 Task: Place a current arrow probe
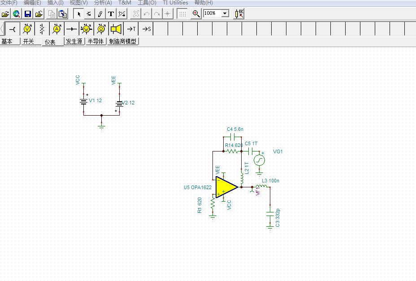tap(72, 29)
